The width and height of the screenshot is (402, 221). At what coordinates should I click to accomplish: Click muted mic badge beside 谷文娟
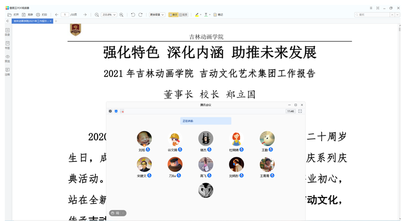[x=180, y=149]
